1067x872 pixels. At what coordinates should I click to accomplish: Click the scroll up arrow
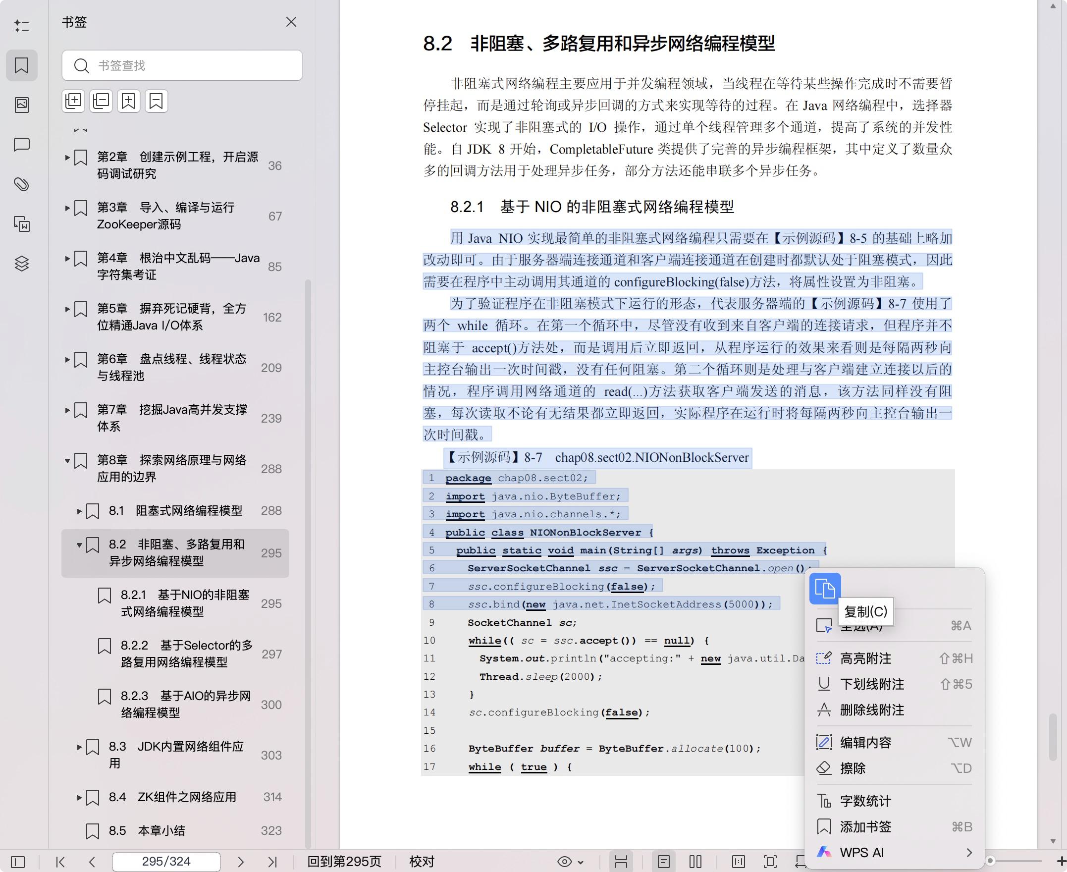tap(1054, 6)
